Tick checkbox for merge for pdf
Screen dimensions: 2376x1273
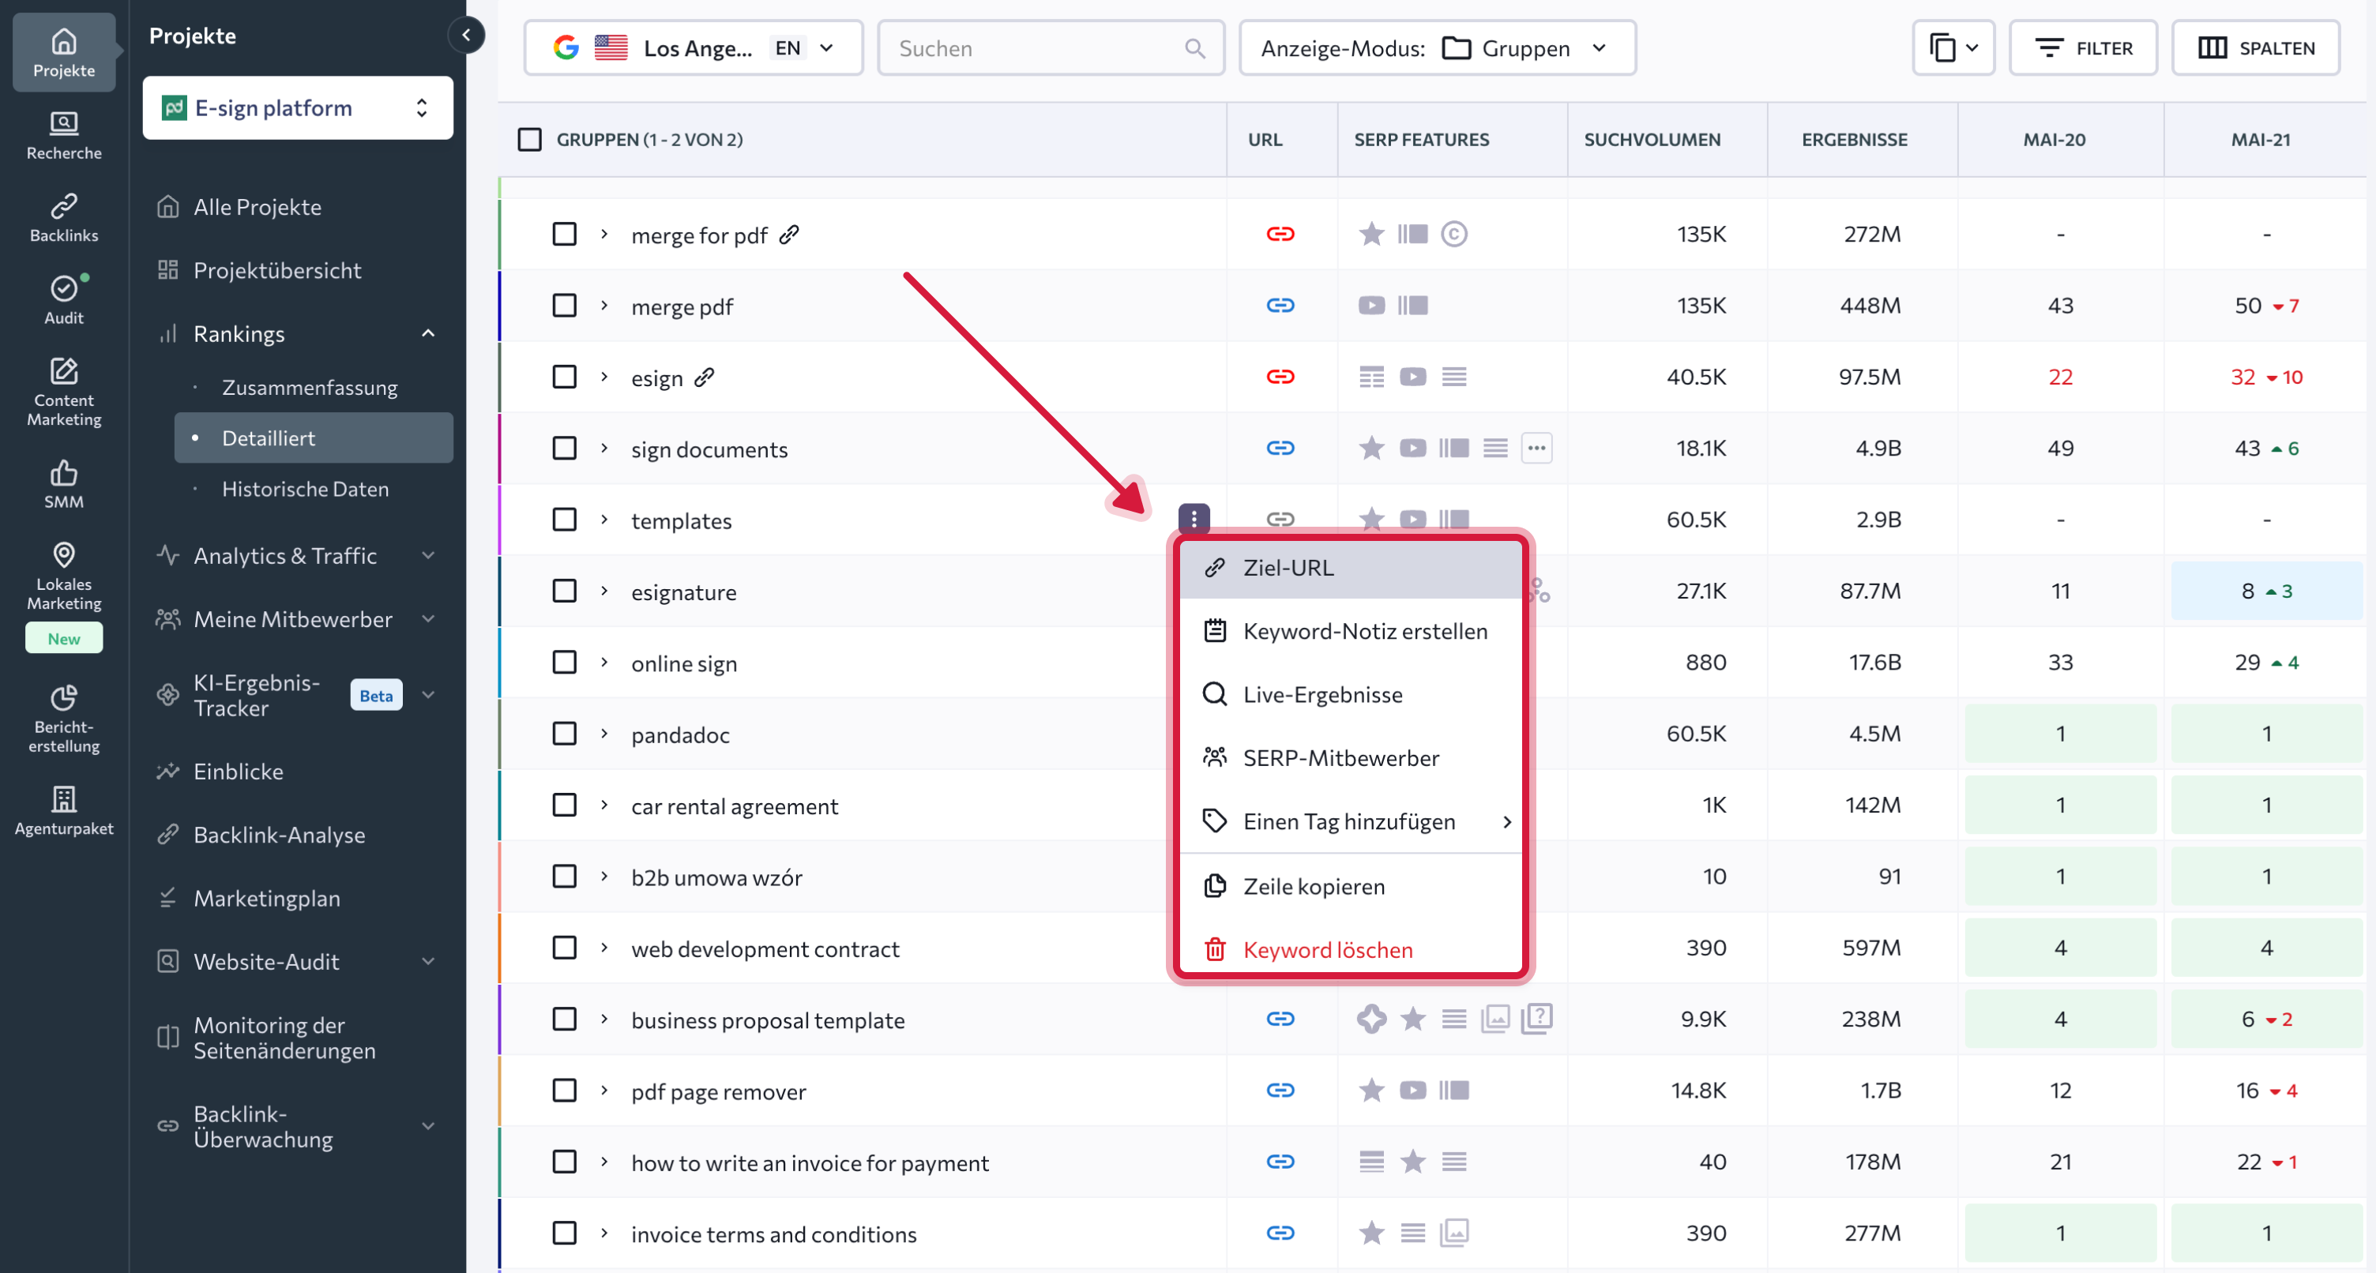(x=565, y=235)
